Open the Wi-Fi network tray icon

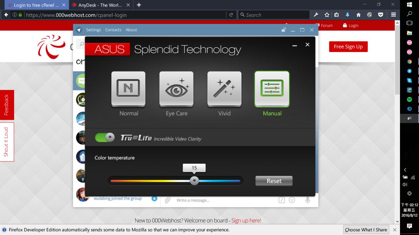click(x=413, y=177)
